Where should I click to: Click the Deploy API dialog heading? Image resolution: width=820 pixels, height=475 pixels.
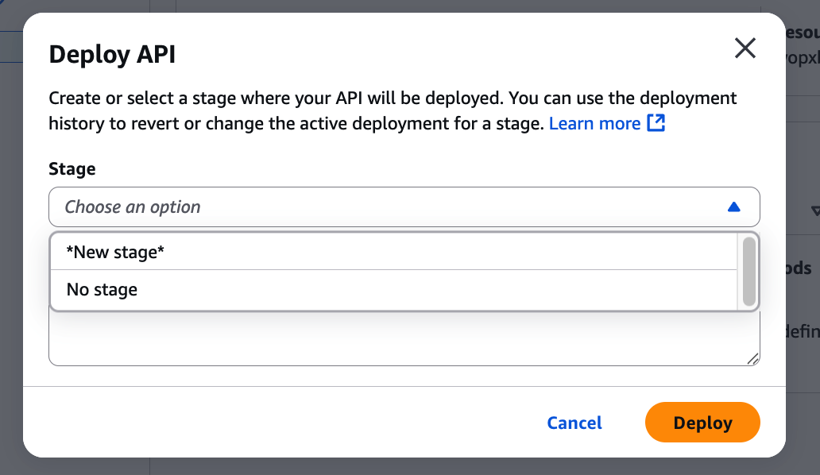(112, 54)
